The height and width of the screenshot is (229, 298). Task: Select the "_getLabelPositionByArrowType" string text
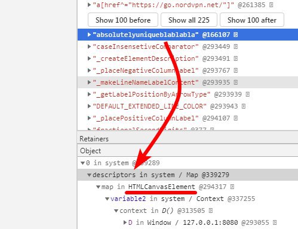click(x=152, y=94)
